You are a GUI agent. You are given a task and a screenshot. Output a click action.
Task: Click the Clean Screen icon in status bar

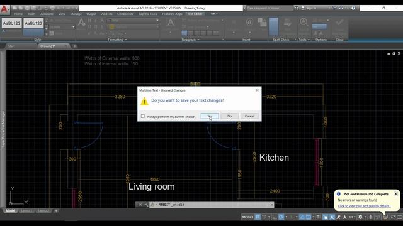click(393, 217)
